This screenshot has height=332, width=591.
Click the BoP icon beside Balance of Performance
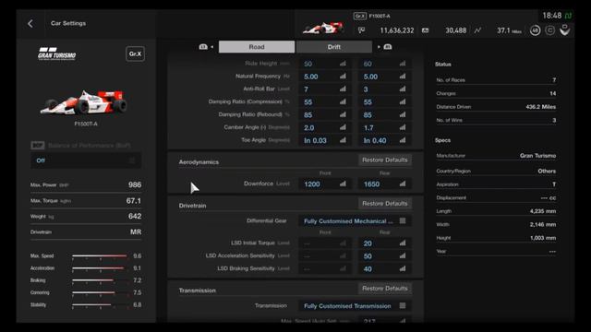[37, 146]
